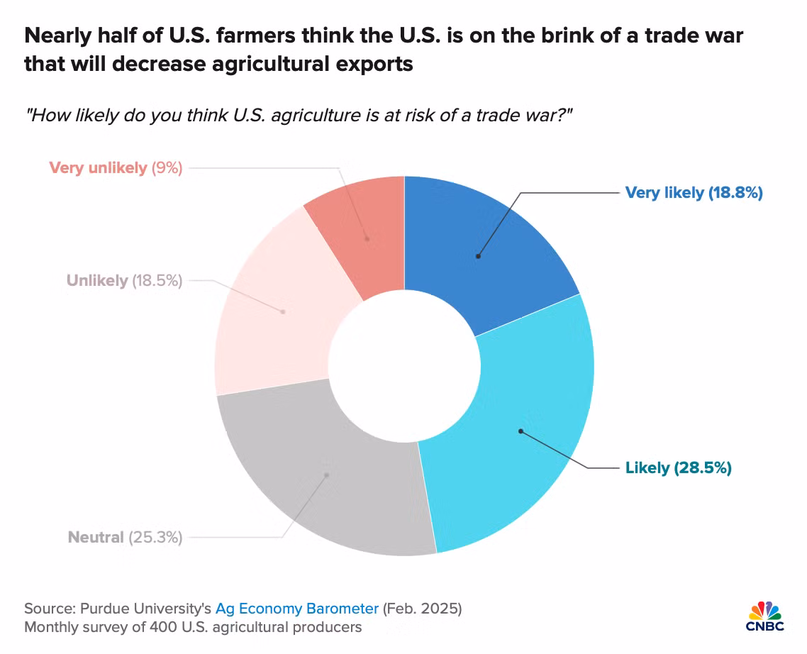Viewport: 807px width, 654px height.
Task: Click the bold chart headline text
Action: pos(383,50)
